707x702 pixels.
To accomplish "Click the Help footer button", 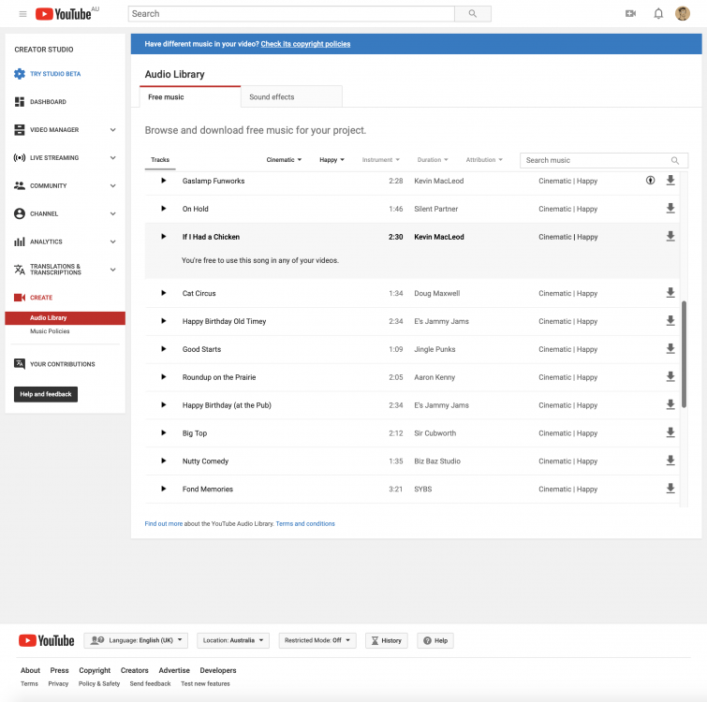I will click(435, 640).
